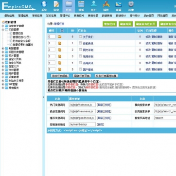Open the 增加信息 submenu item
Screen dimensions: 176x176
(x=10, y=16)
